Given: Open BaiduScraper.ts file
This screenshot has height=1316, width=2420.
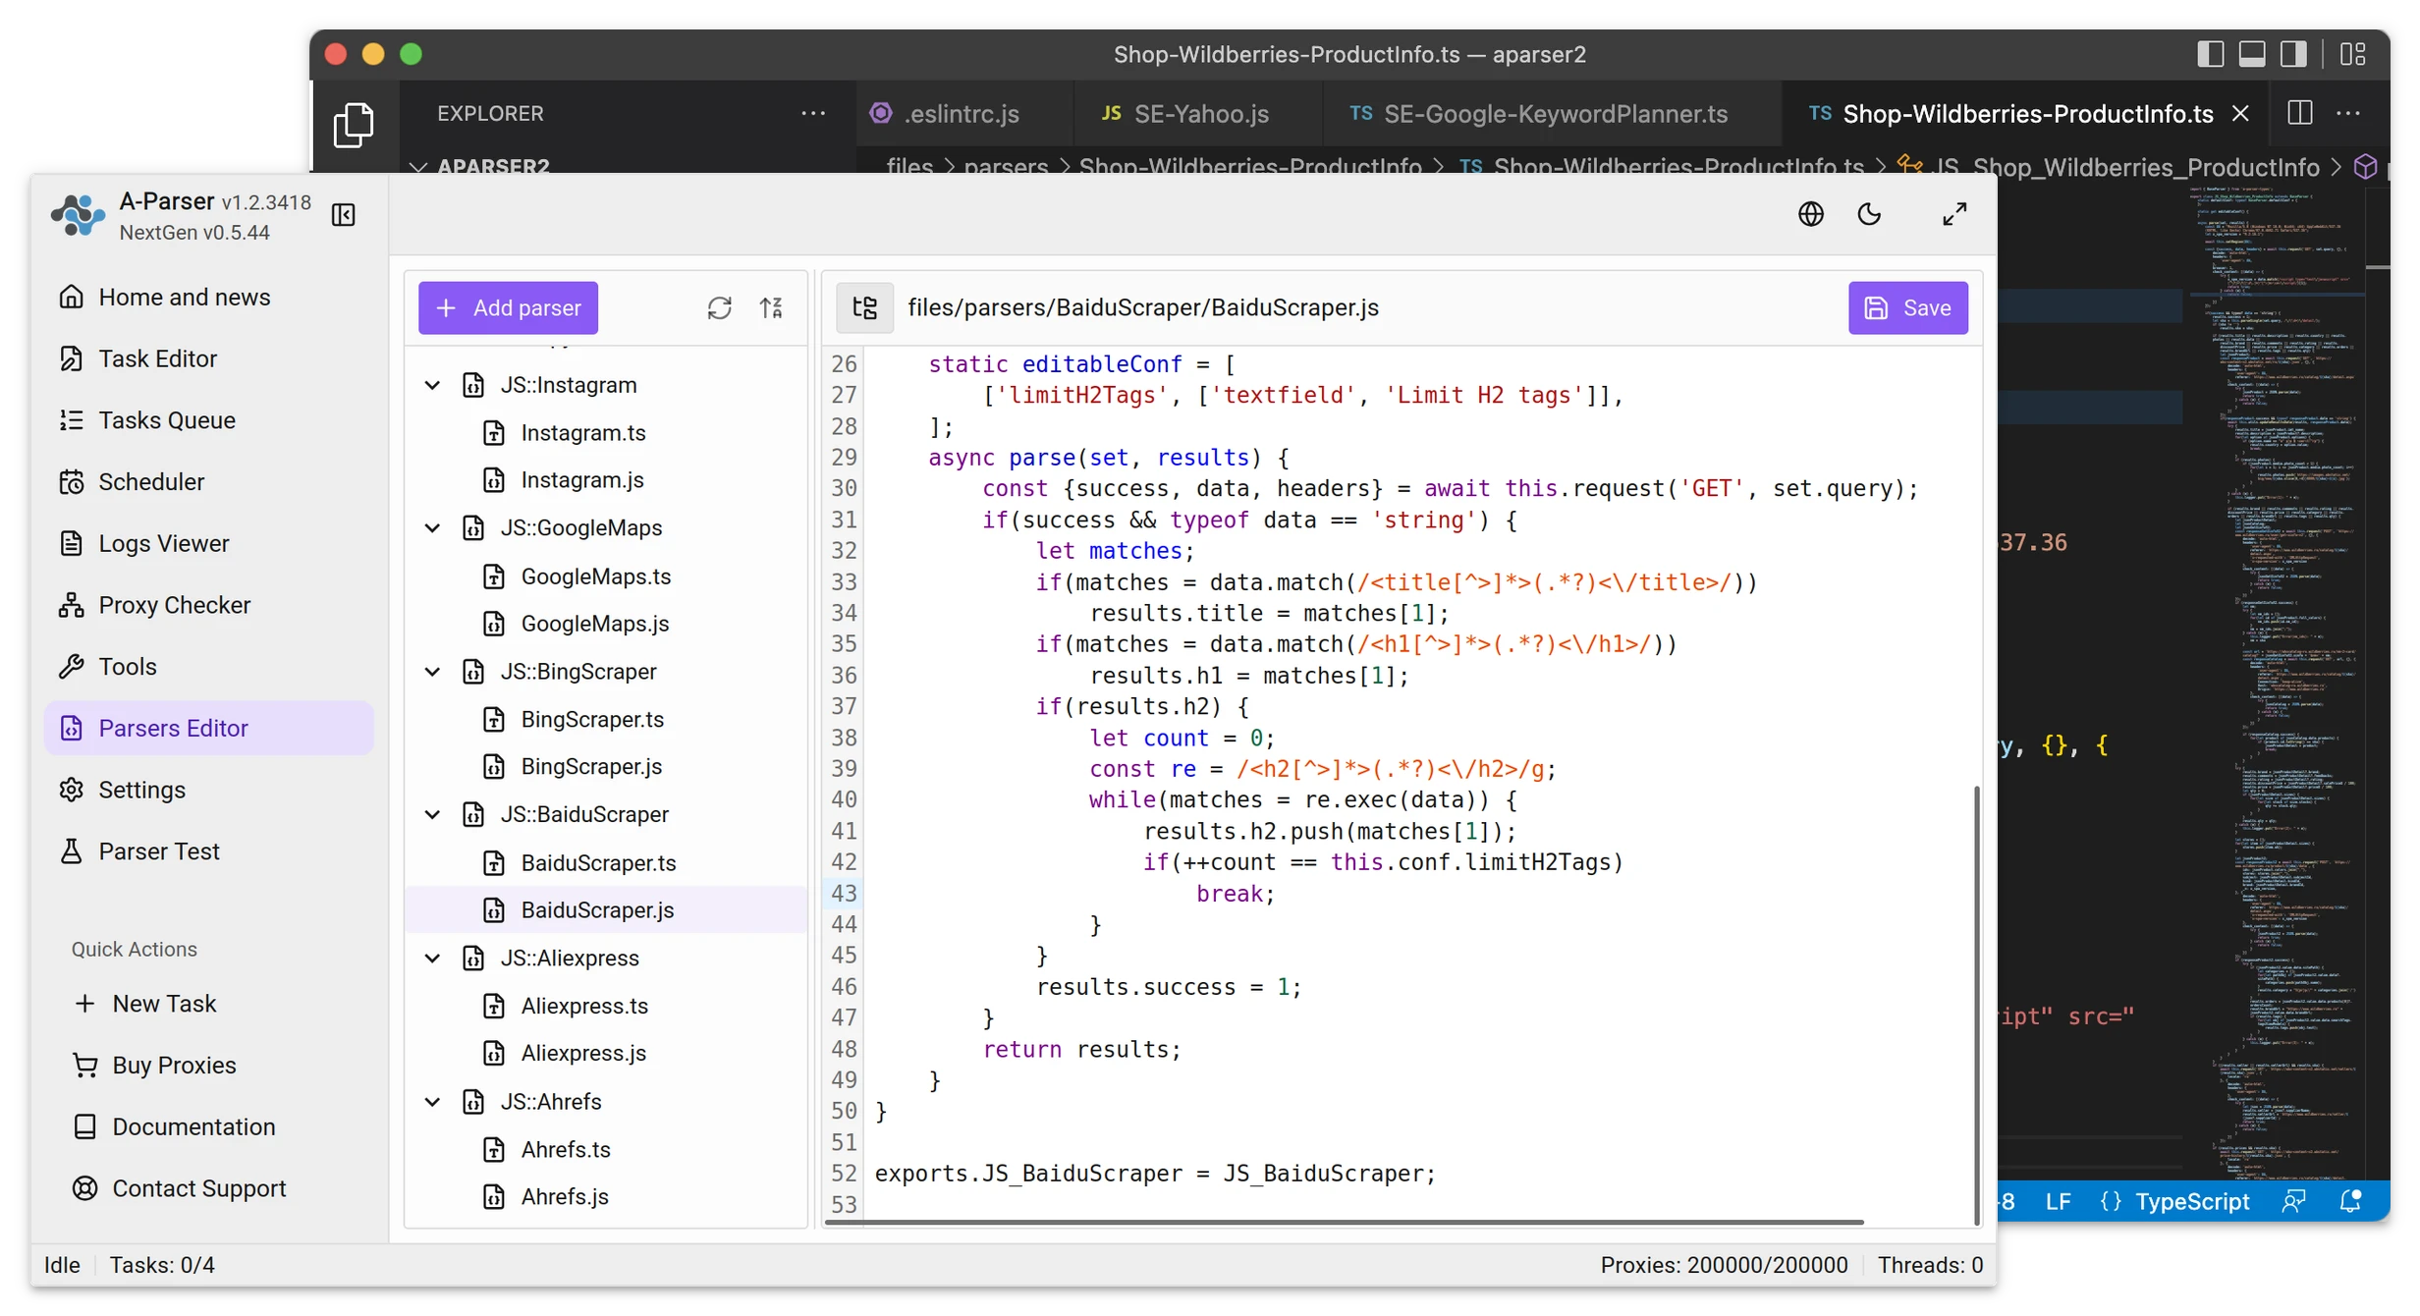Looking at the screenshot, I should point(606,863).
